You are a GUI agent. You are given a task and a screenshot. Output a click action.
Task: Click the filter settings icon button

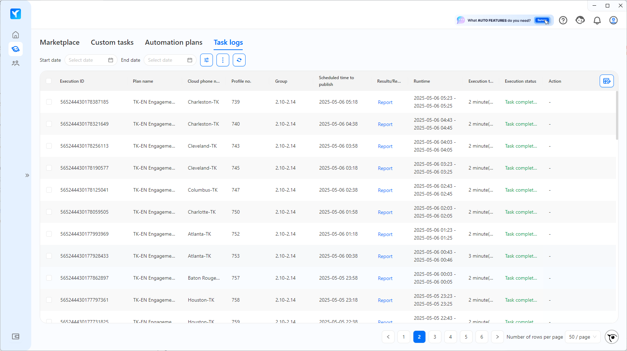[x=207, y=60]
